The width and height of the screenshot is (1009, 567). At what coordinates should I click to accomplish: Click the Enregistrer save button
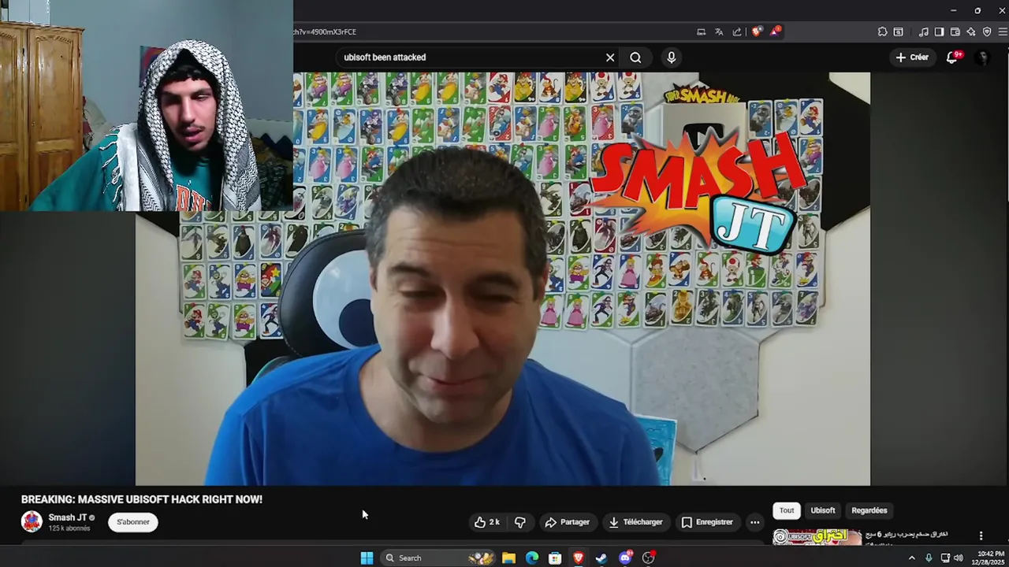click(x=707, y=522)
